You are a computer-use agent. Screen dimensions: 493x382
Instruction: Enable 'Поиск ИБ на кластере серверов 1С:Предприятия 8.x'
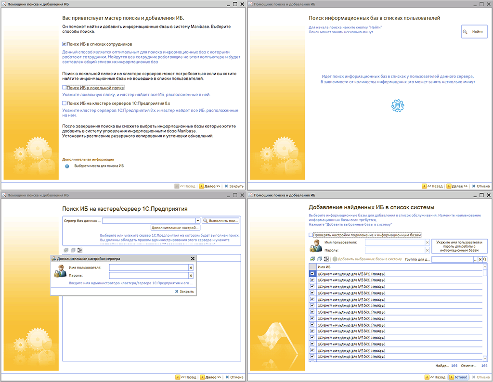point(65,103)
